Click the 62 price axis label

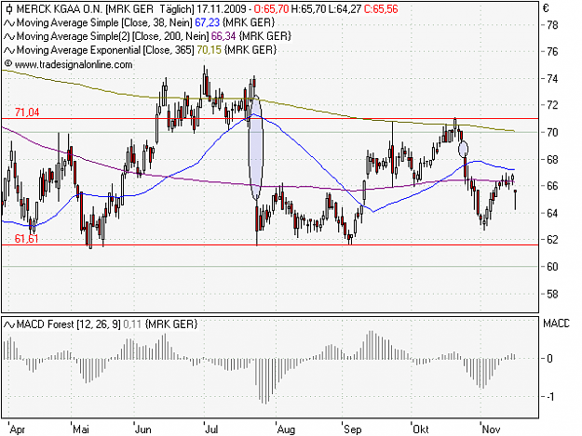point(552,239)
